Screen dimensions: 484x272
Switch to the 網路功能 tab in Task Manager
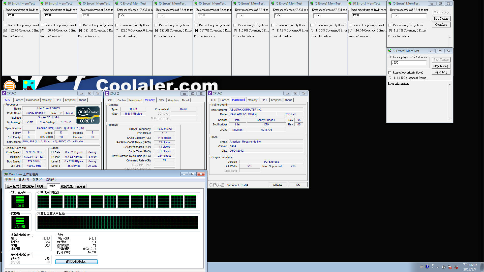tap(67, 186)
